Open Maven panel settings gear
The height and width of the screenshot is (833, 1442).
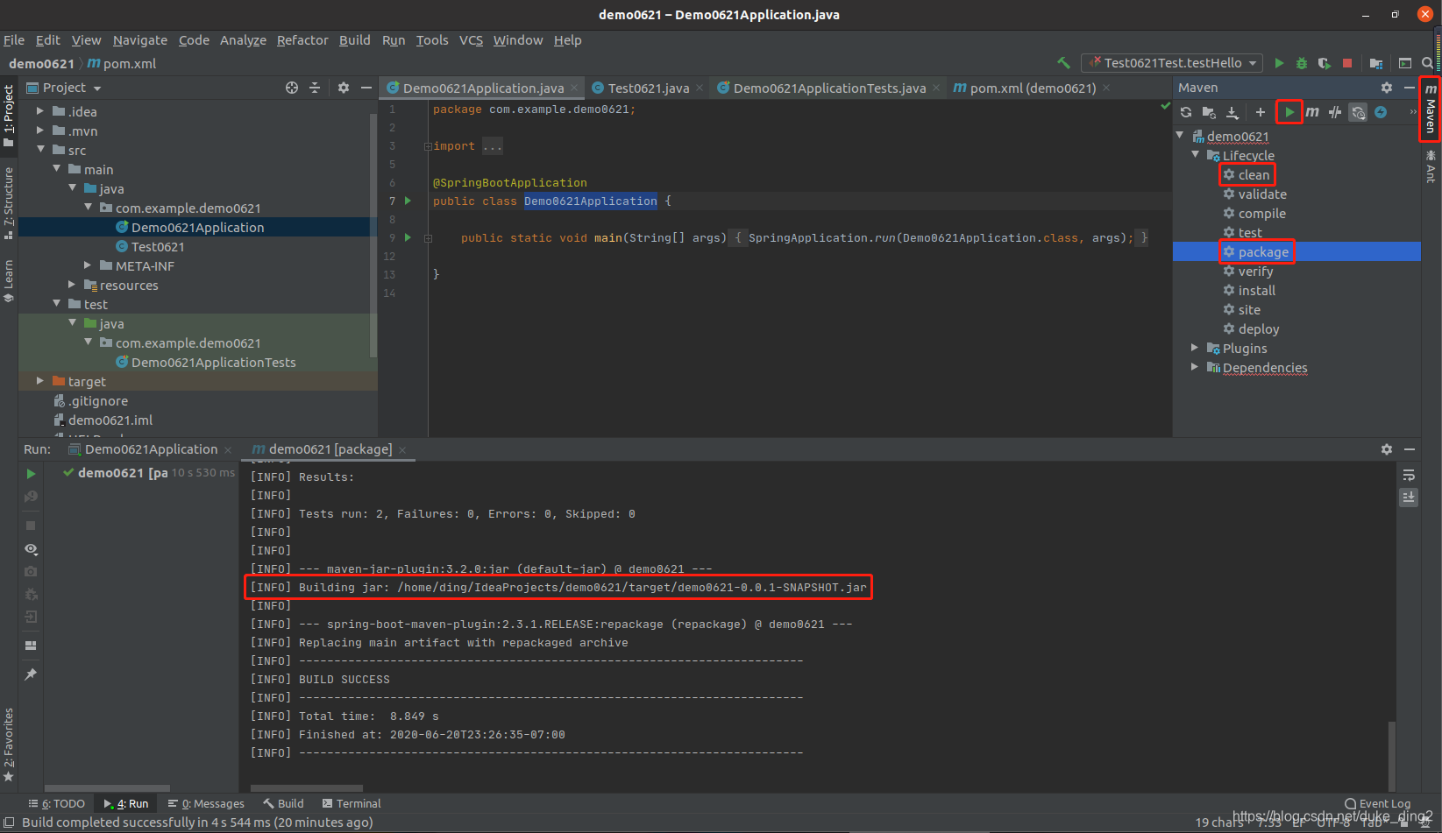[x=1387, y=88]
